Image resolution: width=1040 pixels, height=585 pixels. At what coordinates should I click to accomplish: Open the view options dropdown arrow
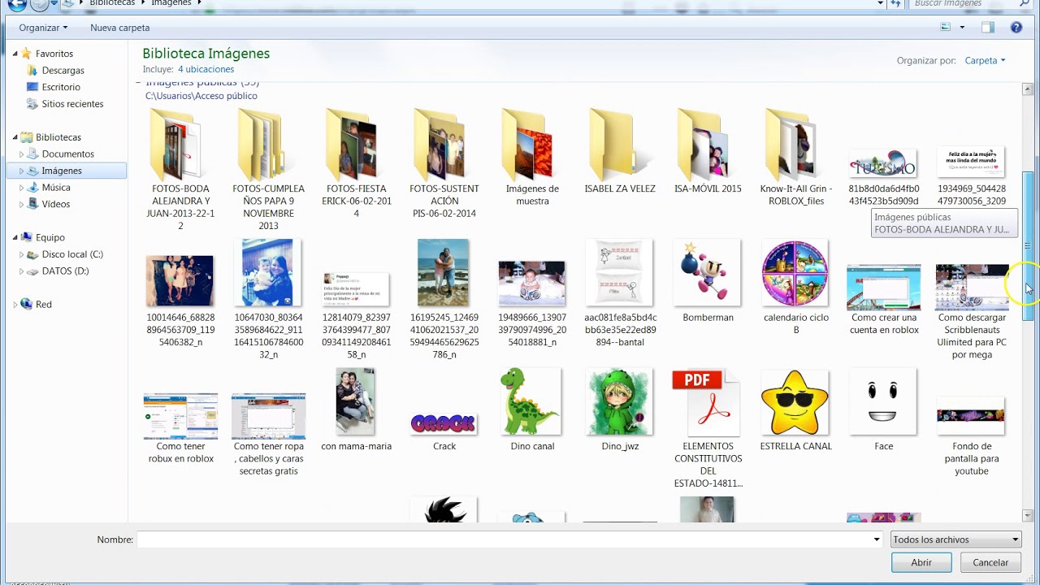point(962,28)
